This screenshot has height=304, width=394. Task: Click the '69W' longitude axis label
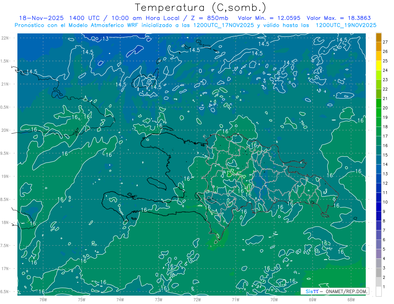coord(313,299)
